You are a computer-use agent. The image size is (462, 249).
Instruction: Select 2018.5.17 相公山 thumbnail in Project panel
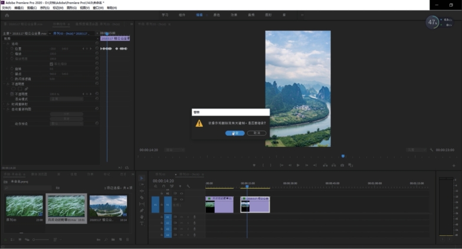click(x=108, y=206)
